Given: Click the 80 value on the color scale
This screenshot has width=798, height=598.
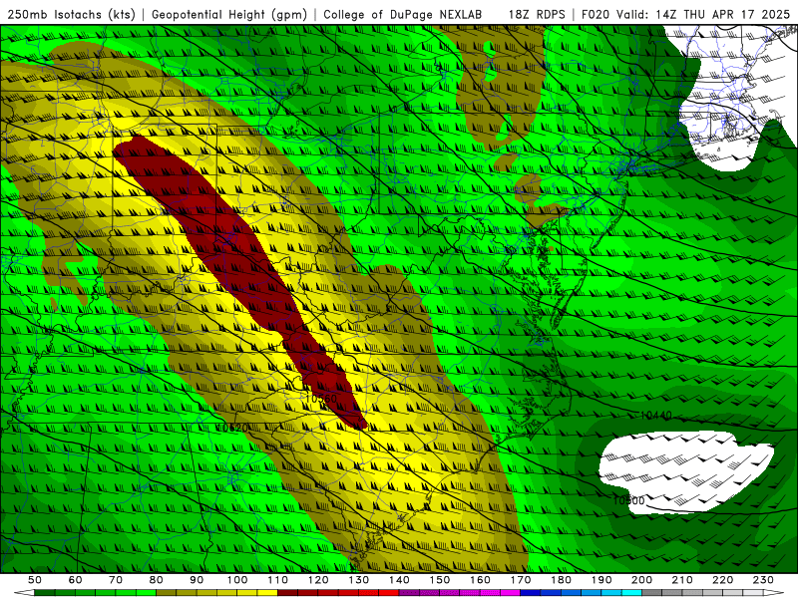Looking at the screenshot, I should [x=156, y=580].
